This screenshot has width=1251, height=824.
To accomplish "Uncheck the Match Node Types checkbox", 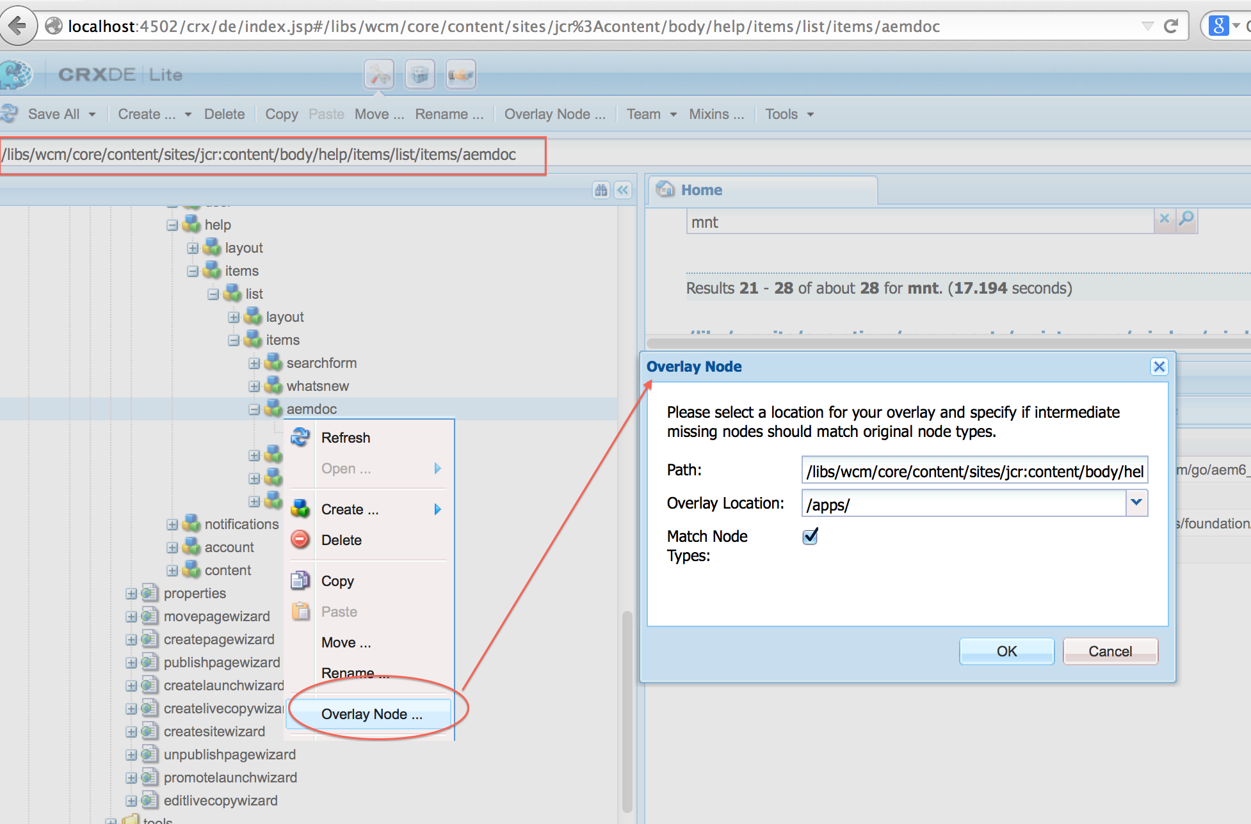I will [x=810, y=536].
